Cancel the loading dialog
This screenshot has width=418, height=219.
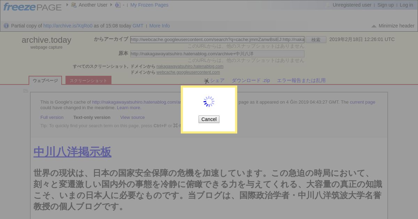[x=209, y=119]
